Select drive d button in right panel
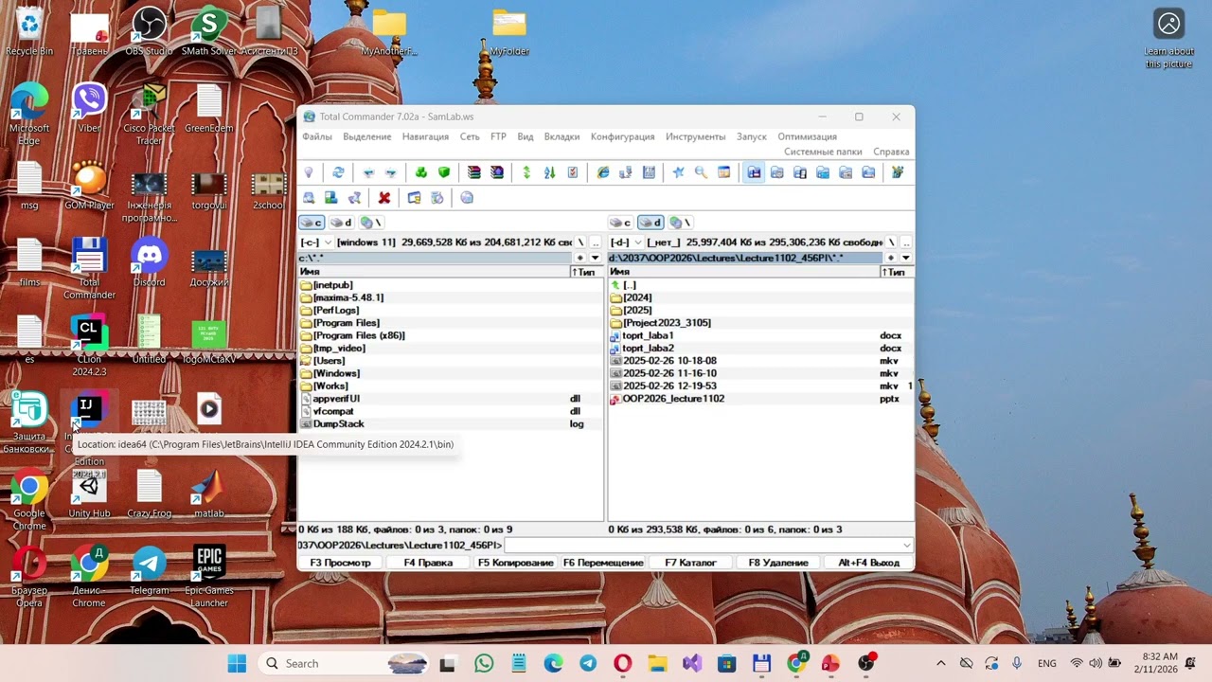The height and width of the screenshot is (682, 1212). click(x=651, y=223)
